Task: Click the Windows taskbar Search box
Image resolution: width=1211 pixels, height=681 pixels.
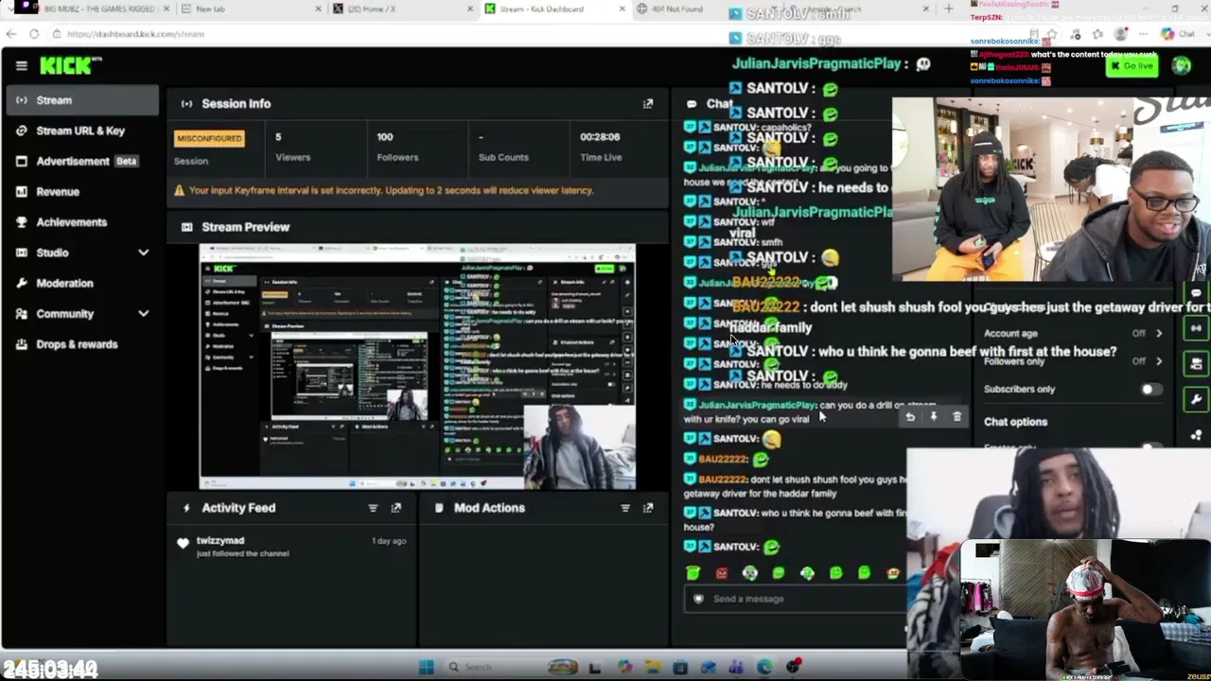Action: coord(511,667)
